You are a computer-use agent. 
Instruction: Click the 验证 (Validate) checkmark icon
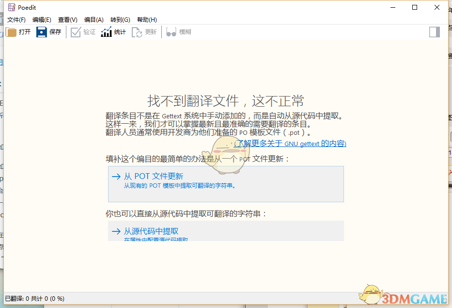click(x=76, y=32)
